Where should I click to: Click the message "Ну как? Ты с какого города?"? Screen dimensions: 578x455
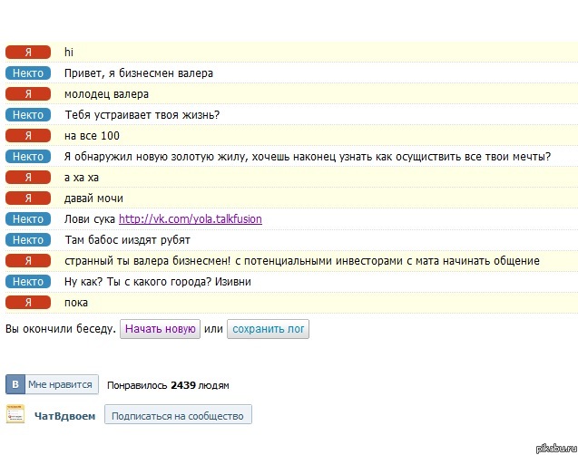158,282
